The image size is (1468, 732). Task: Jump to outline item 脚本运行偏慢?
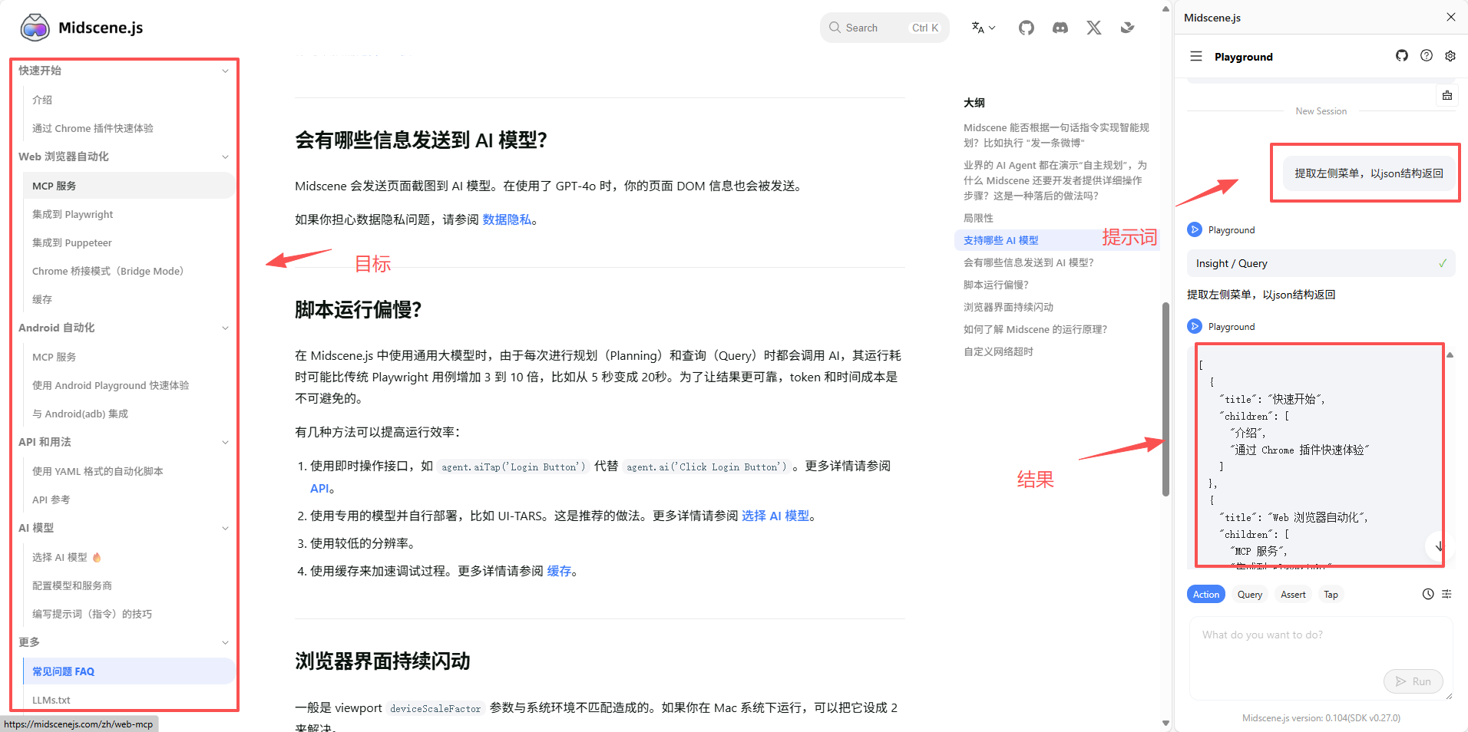[996, 285]
